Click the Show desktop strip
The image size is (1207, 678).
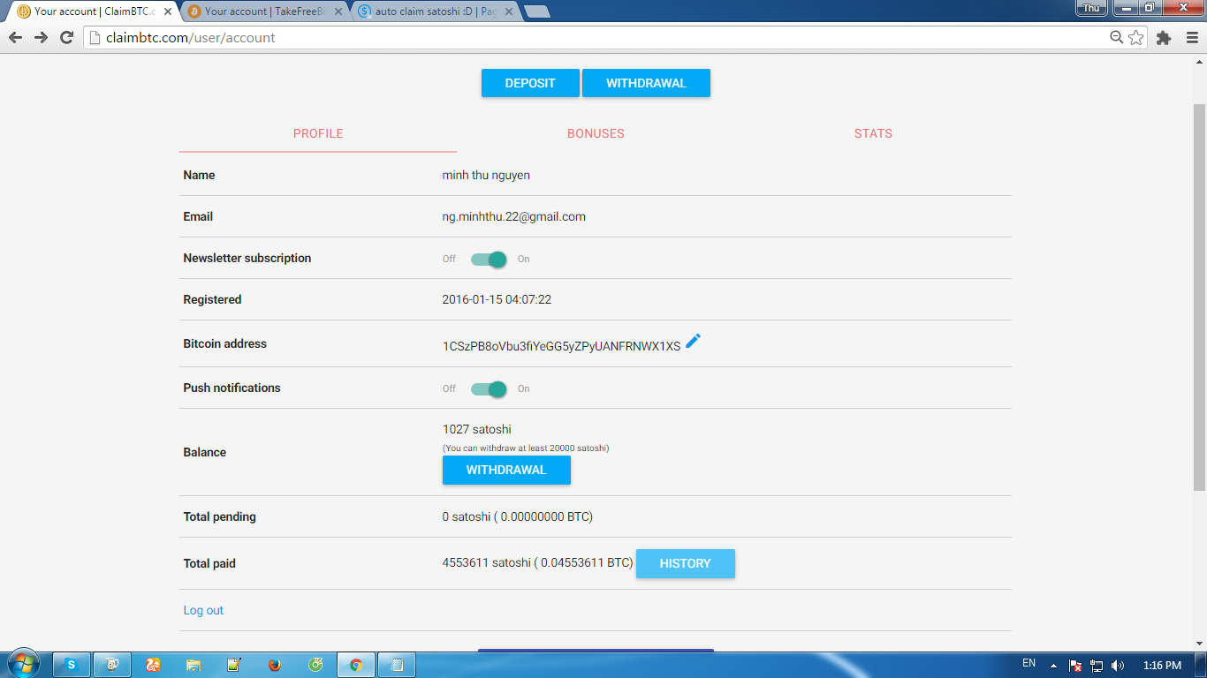(1201, 665)
